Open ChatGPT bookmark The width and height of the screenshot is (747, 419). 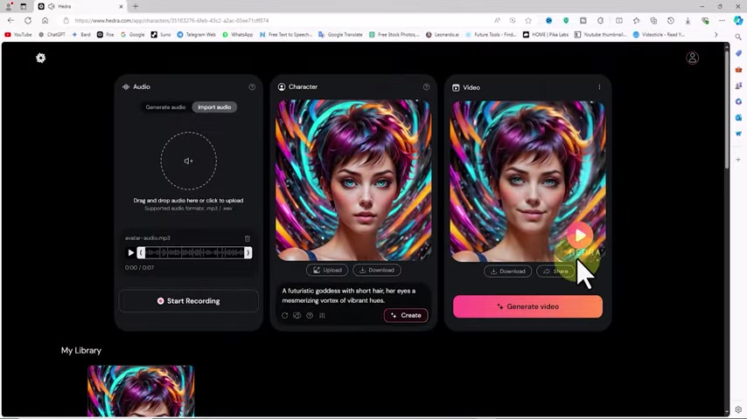[52, 35]
